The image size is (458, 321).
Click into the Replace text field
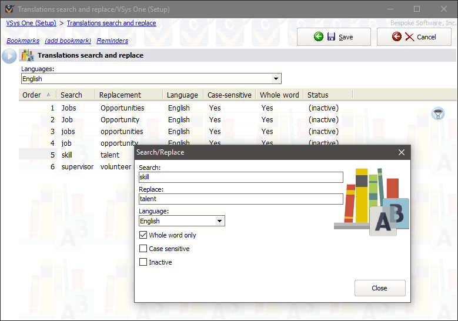click(240, 199)
